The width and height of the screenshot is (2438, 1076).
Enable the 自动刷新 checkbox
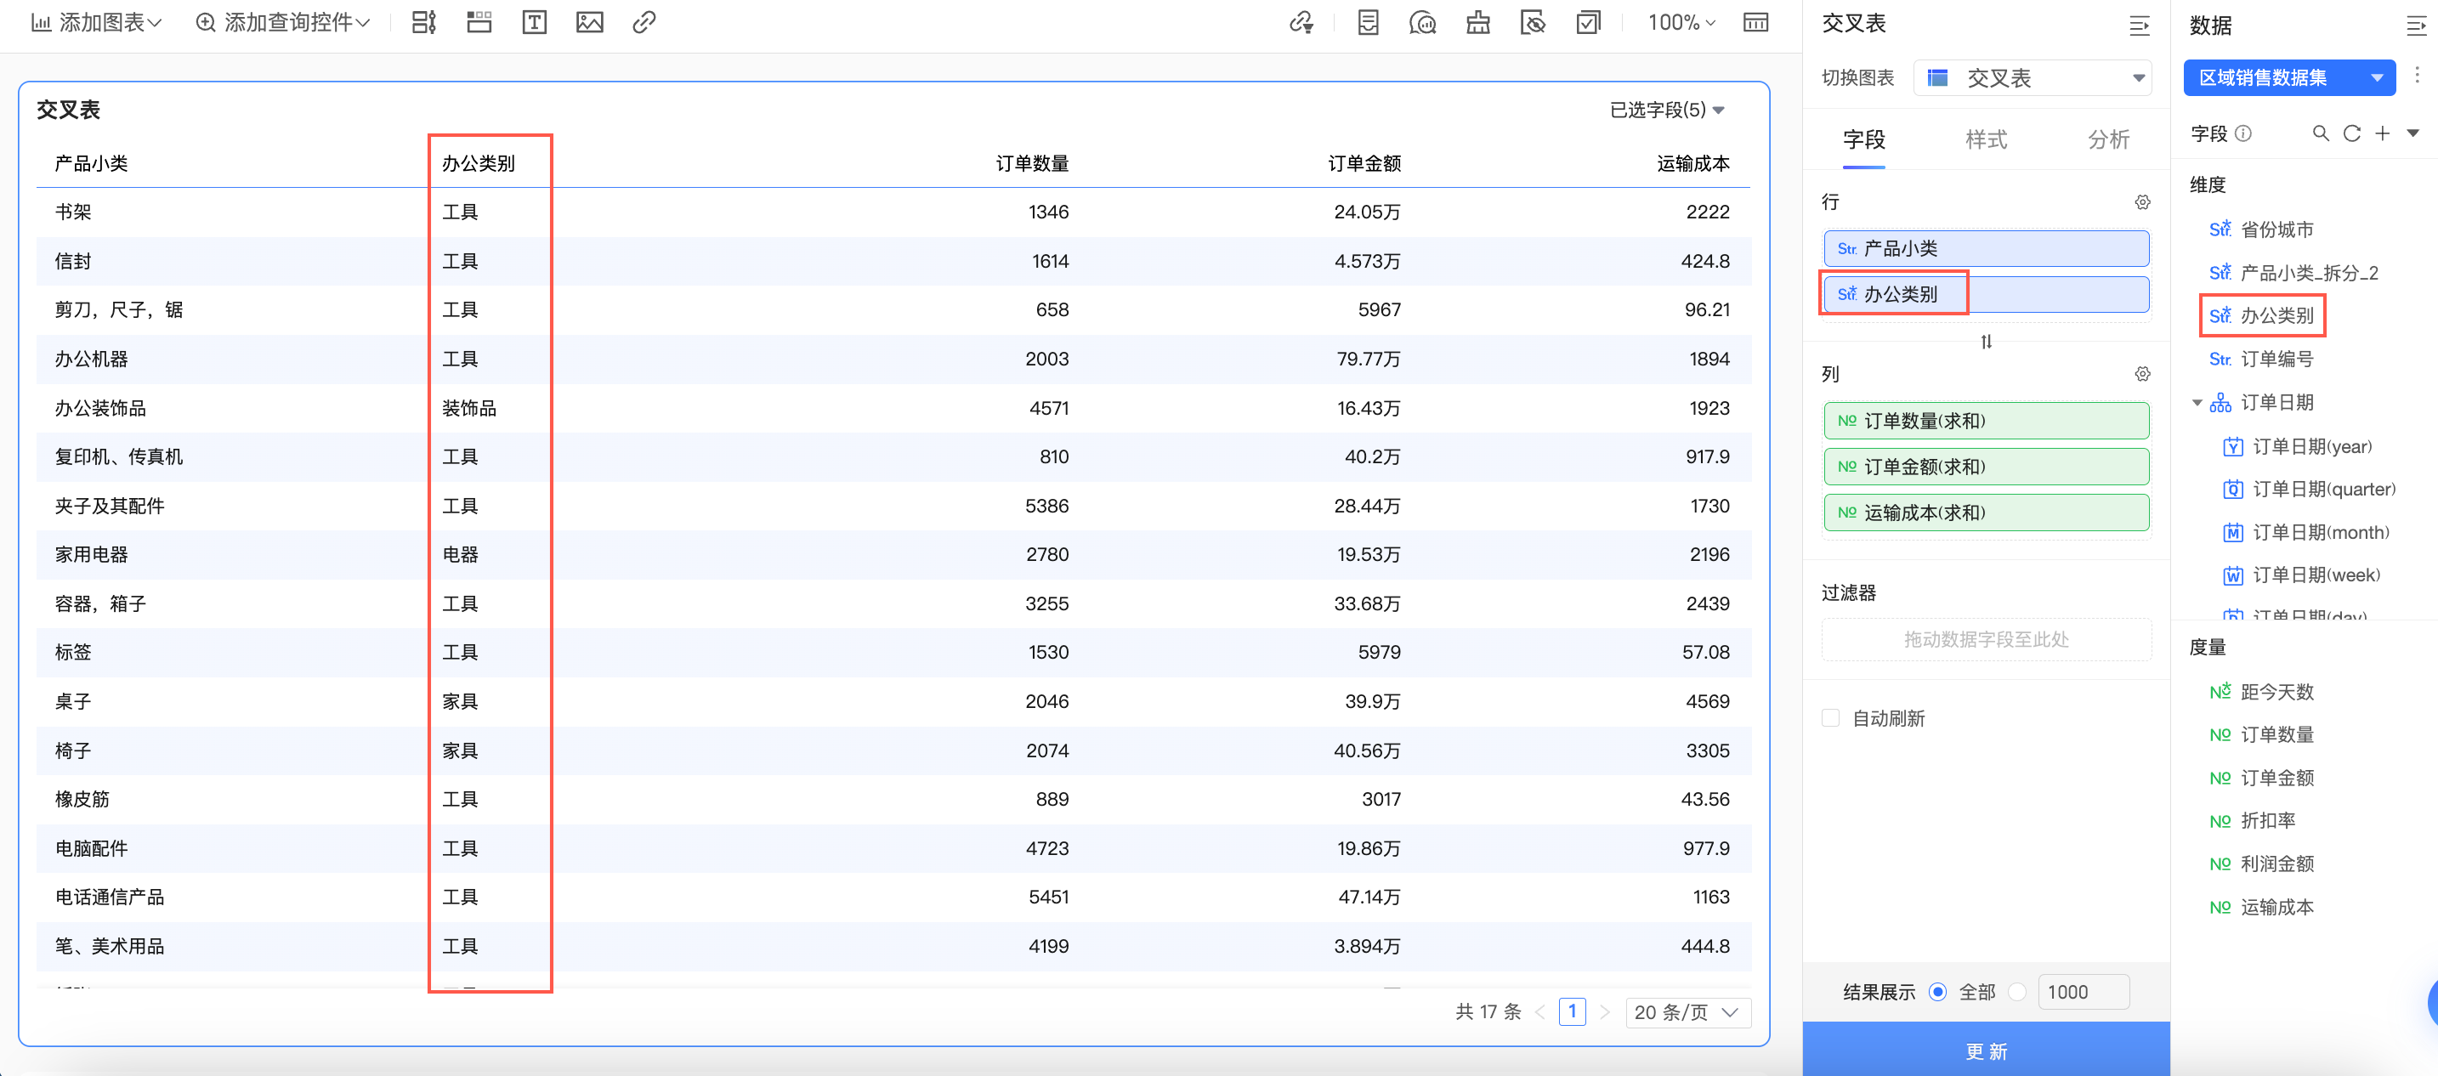(x=1830, y=718)
